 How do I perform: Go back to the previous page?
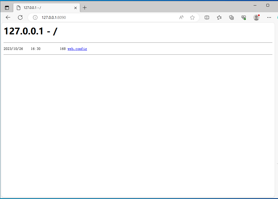[x=8, y=17]
